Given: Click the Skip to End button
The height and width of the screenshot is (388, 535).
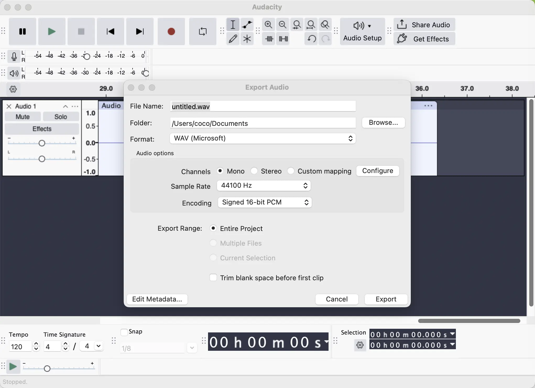Looking at the screenshot, I should click(x=140, y=31).
